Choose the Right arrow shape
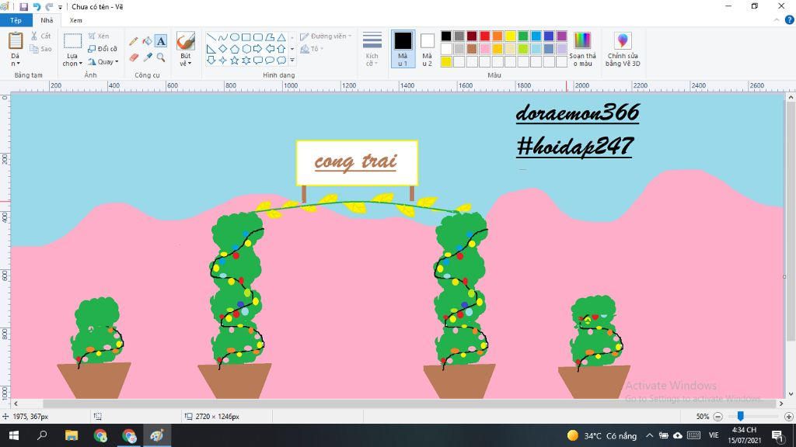Screen dimensions: 796x447 [258, 49]
